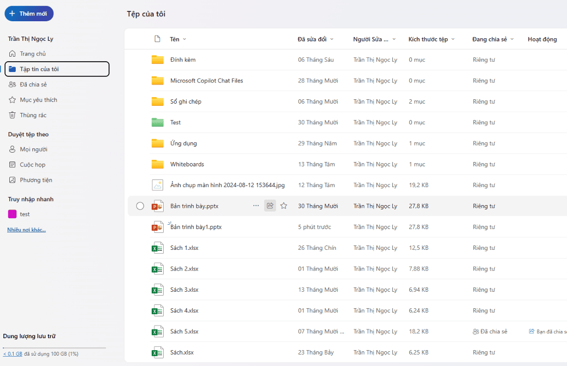567x366 pixels.
Task: Click the Excel icon of Sách 4.xlsx
Action: pos(157,311)
